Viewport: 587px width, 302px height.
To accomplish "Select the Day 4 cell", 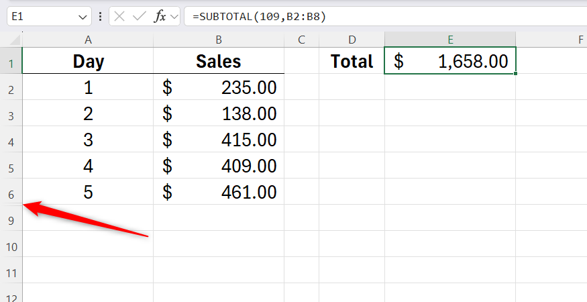I will click(88, 166).
